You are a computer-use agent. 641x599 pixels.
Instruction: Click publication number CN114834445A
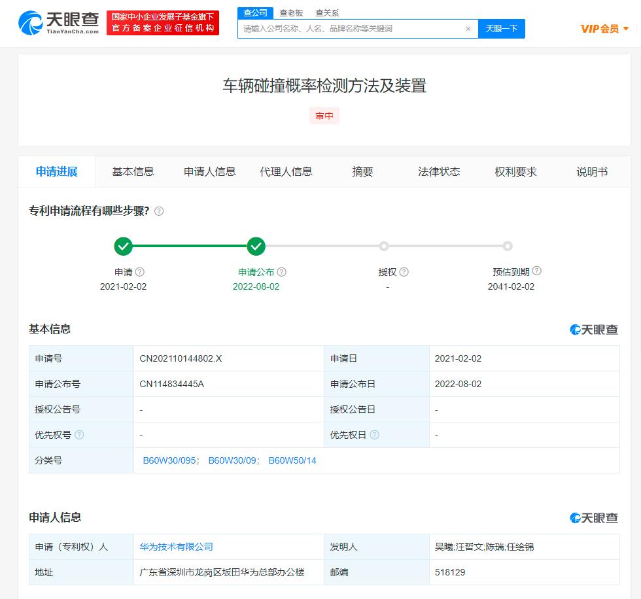pos(171,384)
